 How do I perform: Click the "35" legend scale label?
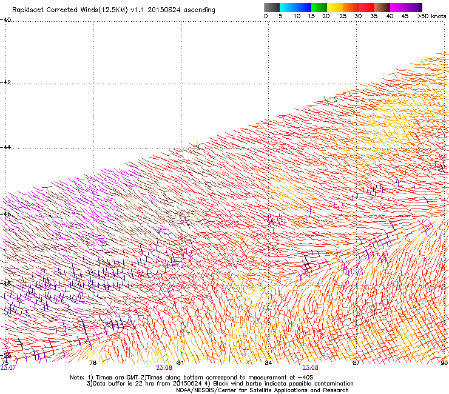(374, 16)
